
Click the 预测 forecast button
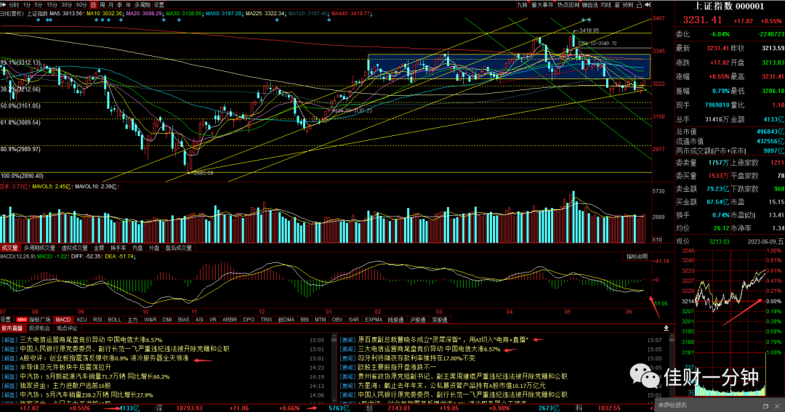[x=628, y=4]
